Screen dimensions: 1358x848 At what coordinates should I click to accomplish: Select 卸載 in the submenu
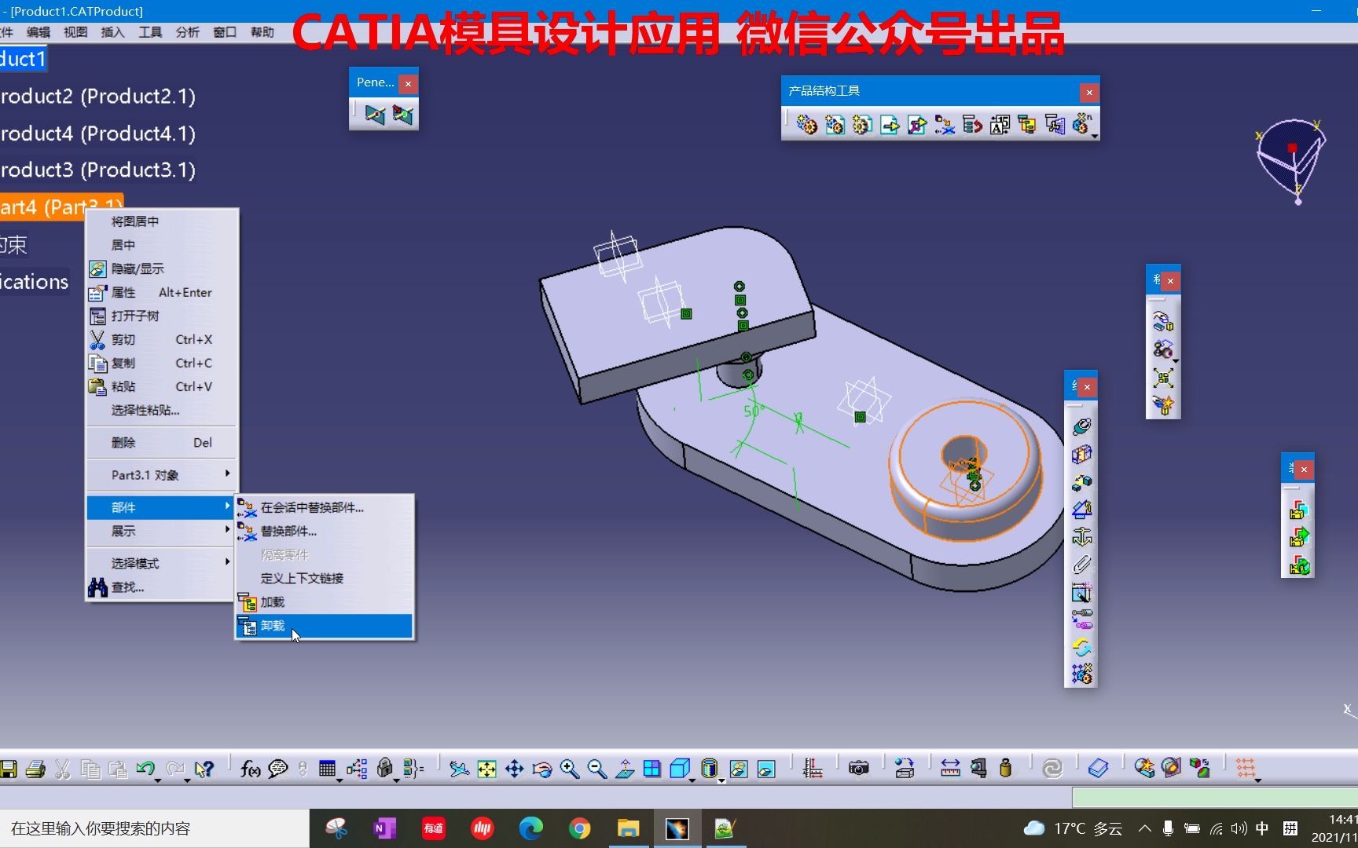pyautogui.click(x=324, y=626)
